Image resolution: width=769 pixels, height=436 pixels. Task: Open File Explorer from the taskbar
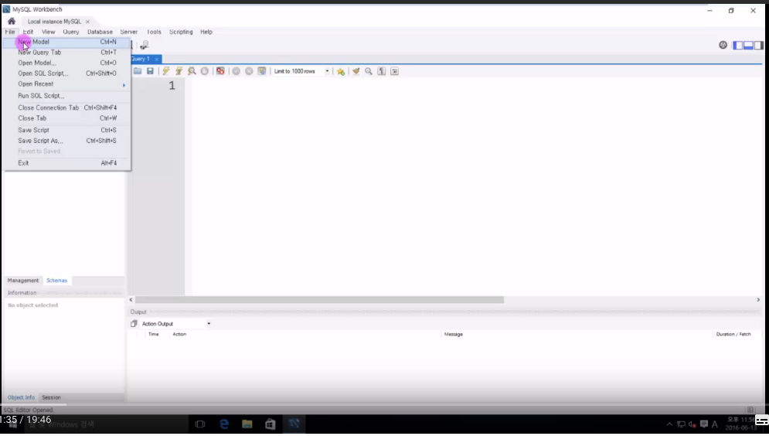pyautogui.click(x=247, y=424)
